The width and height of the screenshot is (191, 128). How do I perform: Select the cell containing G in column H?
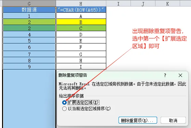point(81,54)
